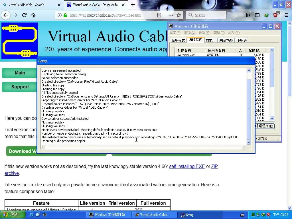Click "Opening audio properties applet" log line

[63, 141]
